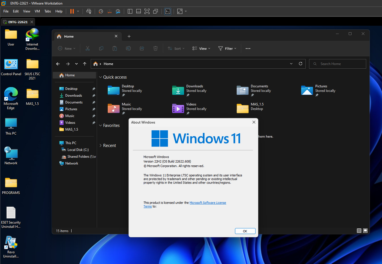
Task: Select the ENTG-22621 VM tab
Action: point(17,22)
